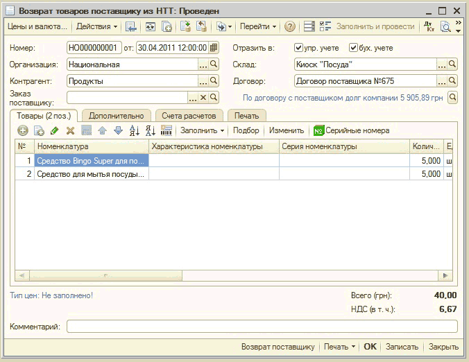469x362 pixels.
Task: Delete the row with the X icon
Action: [70, 130]
